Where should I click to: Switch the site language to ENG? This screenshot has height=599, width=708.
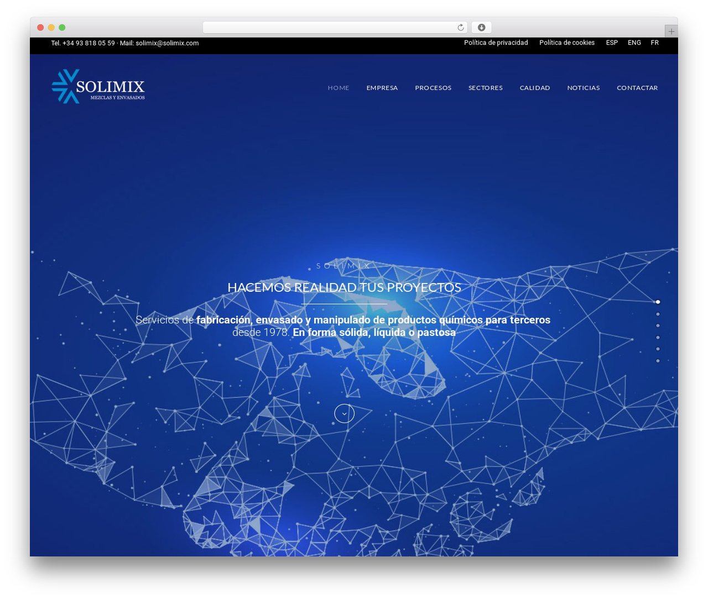pos(634,43)
